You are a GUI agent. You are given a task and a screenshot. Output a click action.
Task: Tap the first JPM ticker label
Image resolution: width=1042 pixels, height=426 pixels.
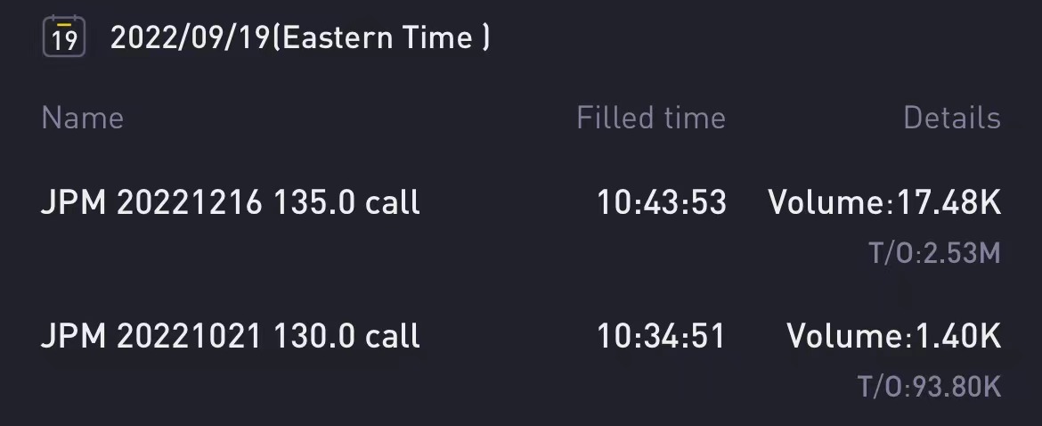point(74,202)
